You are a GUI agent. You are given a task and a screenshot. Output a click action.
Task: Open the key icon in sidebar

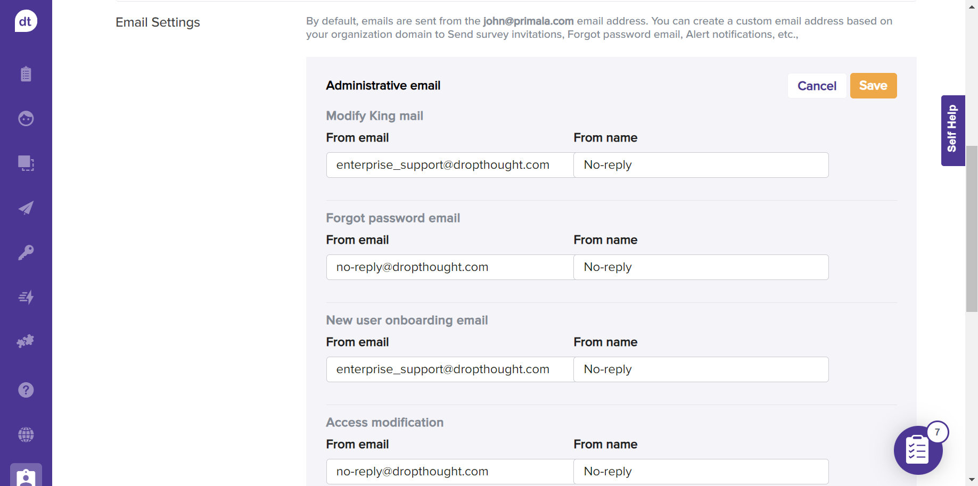pos(26,252)
